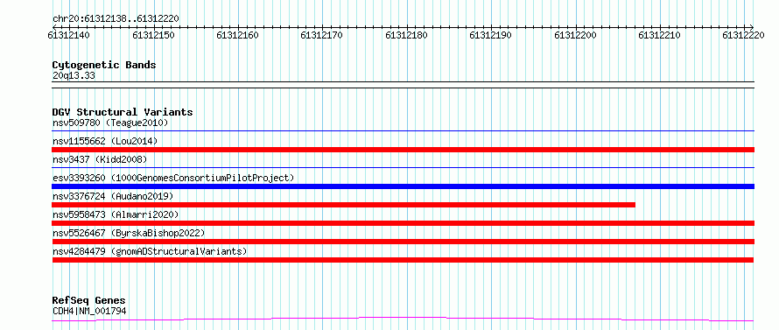Image resolution: width=779 pixels, height=330 pixels.
Task: Click the 61312190 ruler position
Action: (490, 35)
